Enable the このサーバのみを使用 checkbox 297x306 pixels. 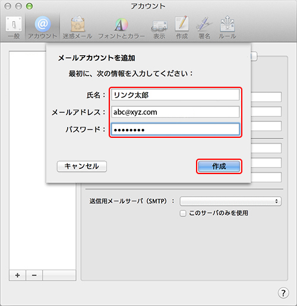[x=183, y=213]
